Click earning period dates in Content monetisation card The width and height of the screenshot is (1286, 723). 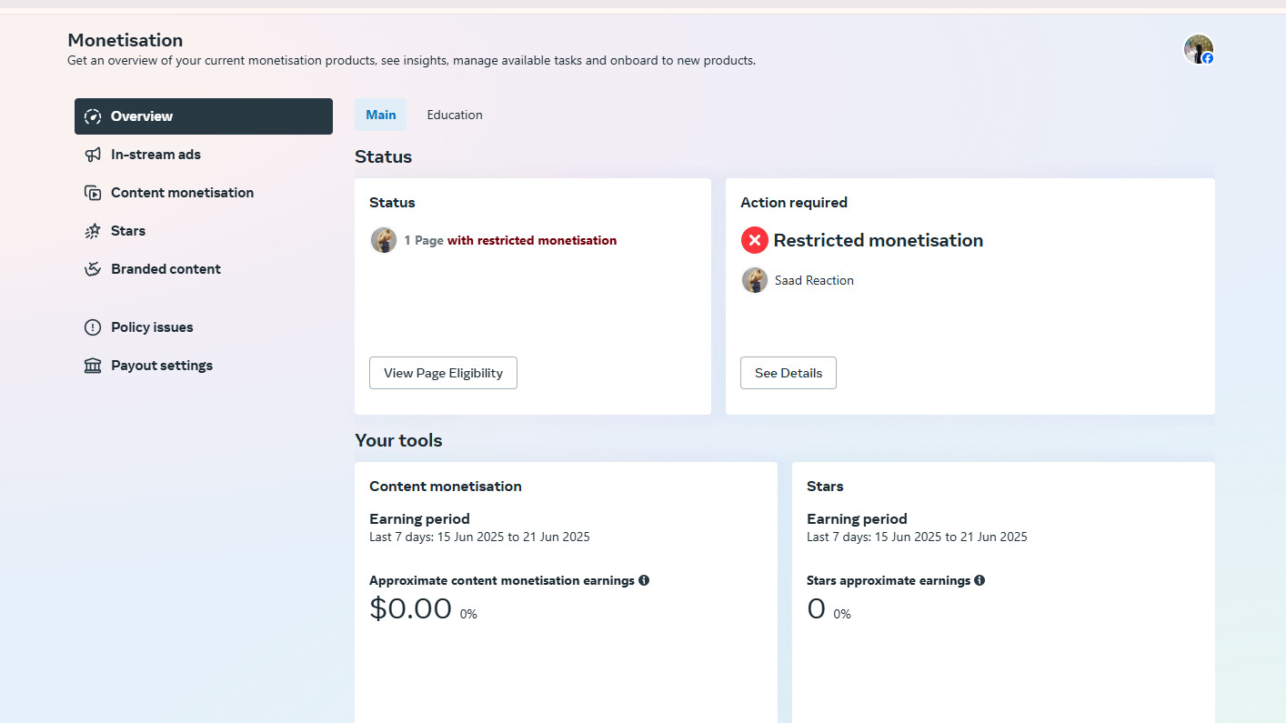click(x=479, y=537)
